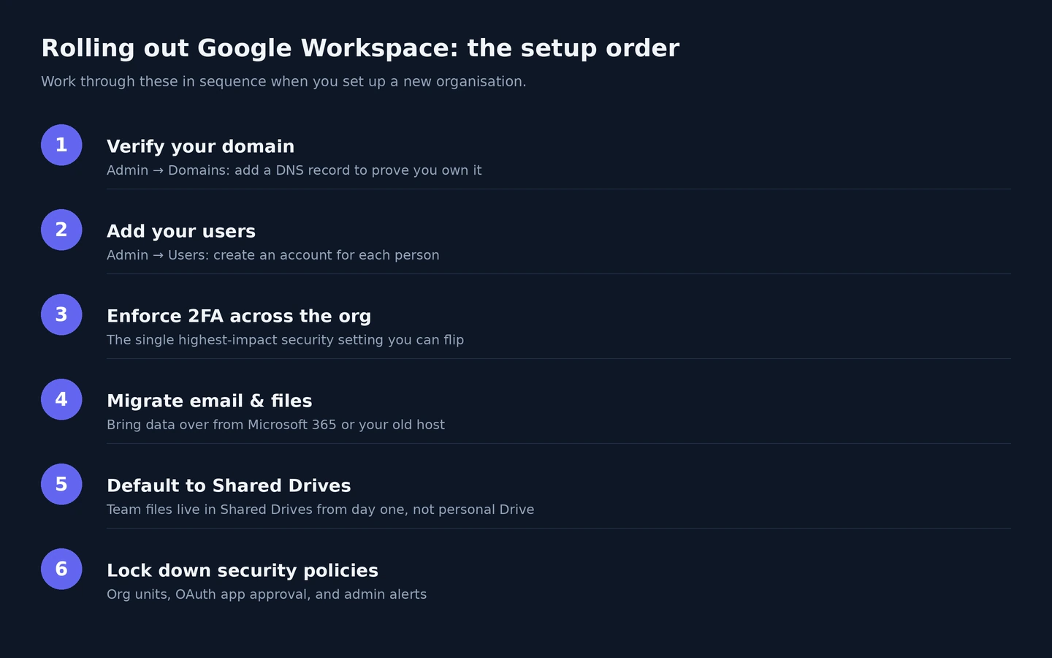This screenshot has width=1052, height=658.
Task: Click the step 6 number badge
Action: pyautogui.click(x=61, y=569)
